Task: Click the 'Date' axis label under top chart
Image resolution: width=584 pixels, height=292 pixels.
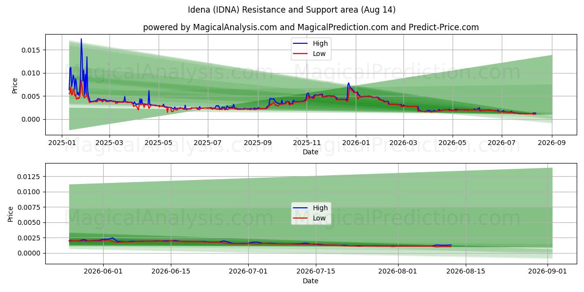Action: pos(310,152)
